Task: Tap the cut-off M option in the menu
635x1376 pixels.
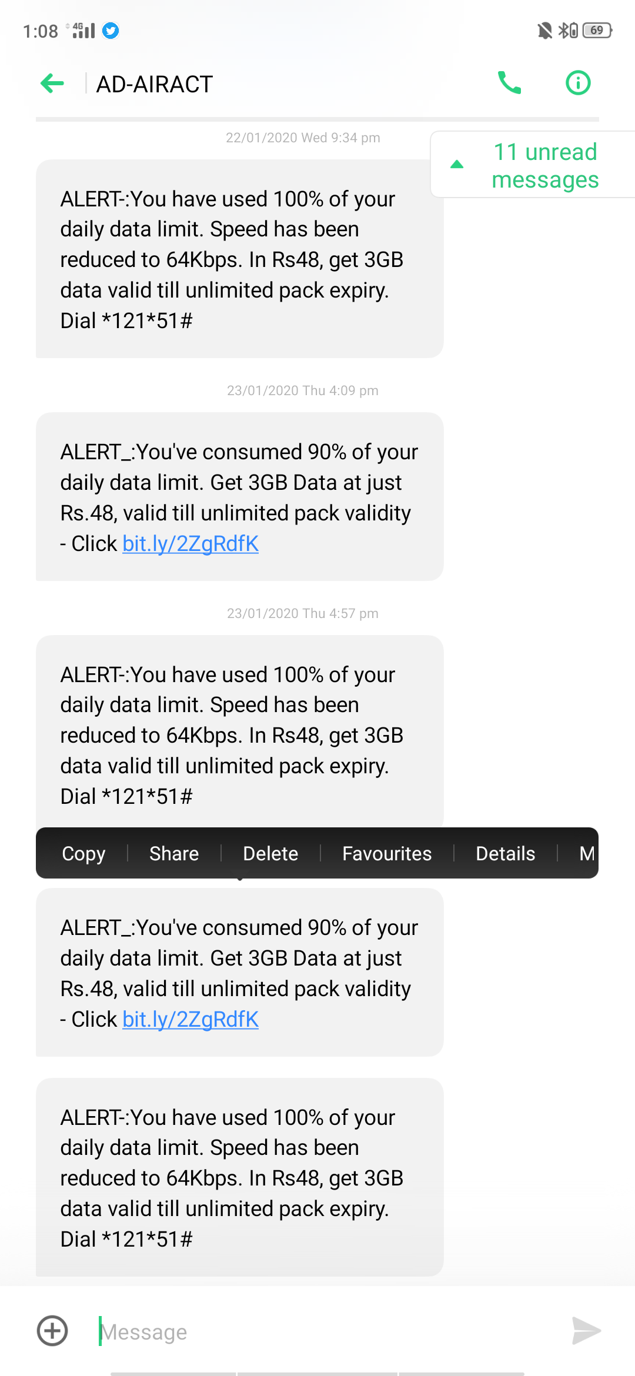Action: pyautogui.click(x=586, y=853)
